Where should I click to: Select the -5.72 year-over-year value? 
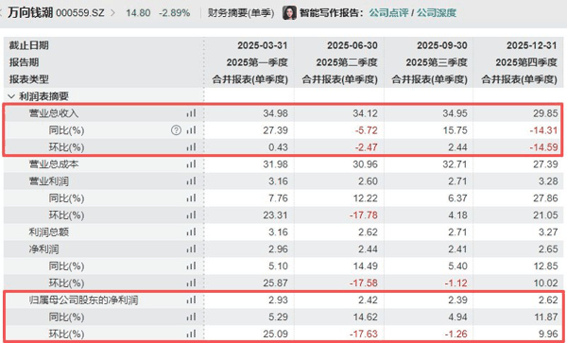(x=366, y=130)
